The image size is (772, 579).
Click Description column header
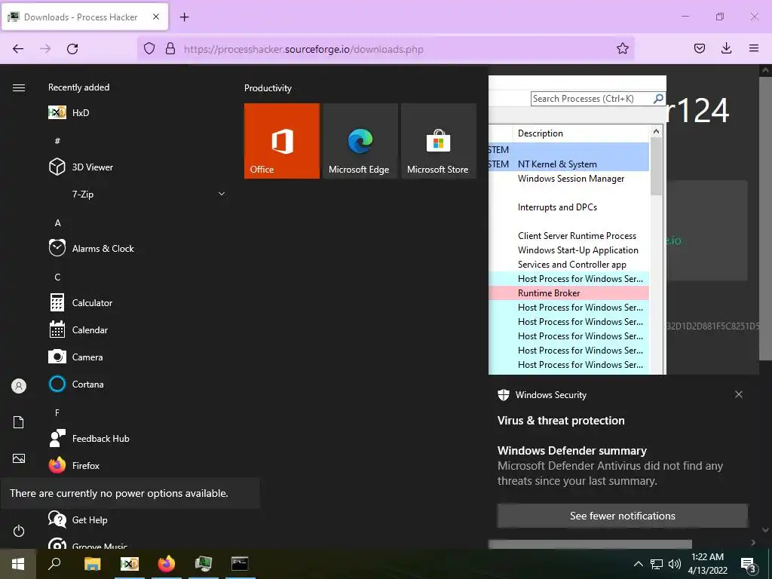pos(540,133)
